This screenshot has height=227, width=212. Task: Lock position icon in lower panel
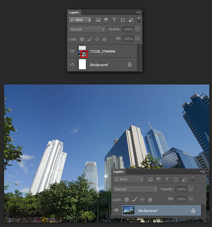(142, 199)
